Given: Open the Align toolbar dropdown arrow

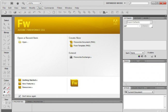Looking at the screenshot, I should coord(107,12).
